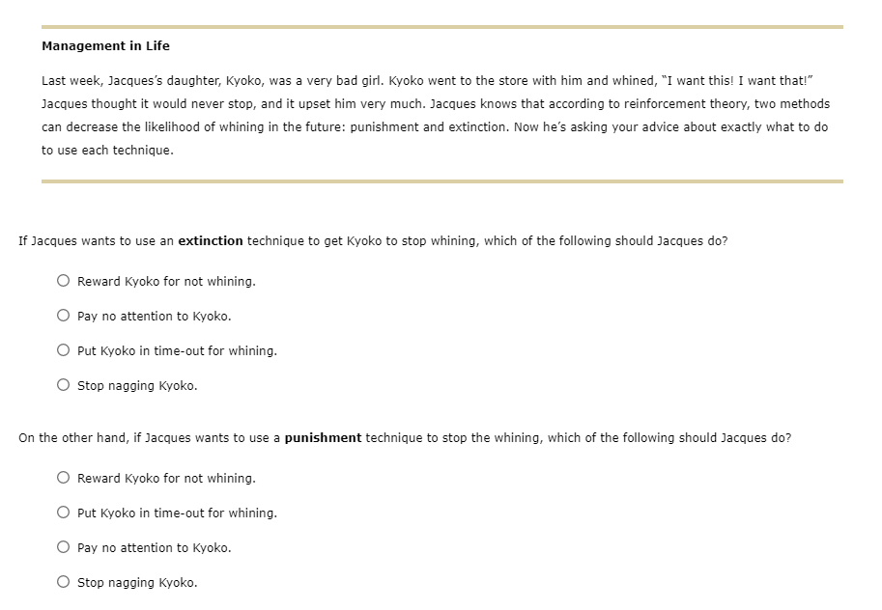Select "Put Kyoko in time-out" under punishment question
882x610 pixels.
tap(63, 512)
